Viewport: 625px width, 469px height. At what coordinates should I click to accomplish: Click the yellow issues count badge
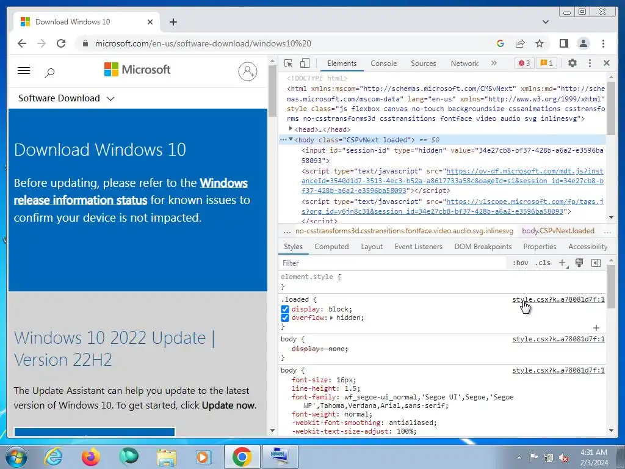coord(546,63)
